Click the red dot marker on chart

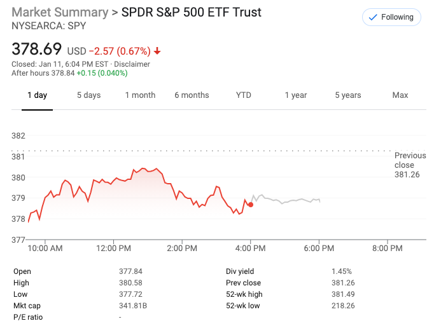(251, 204)
